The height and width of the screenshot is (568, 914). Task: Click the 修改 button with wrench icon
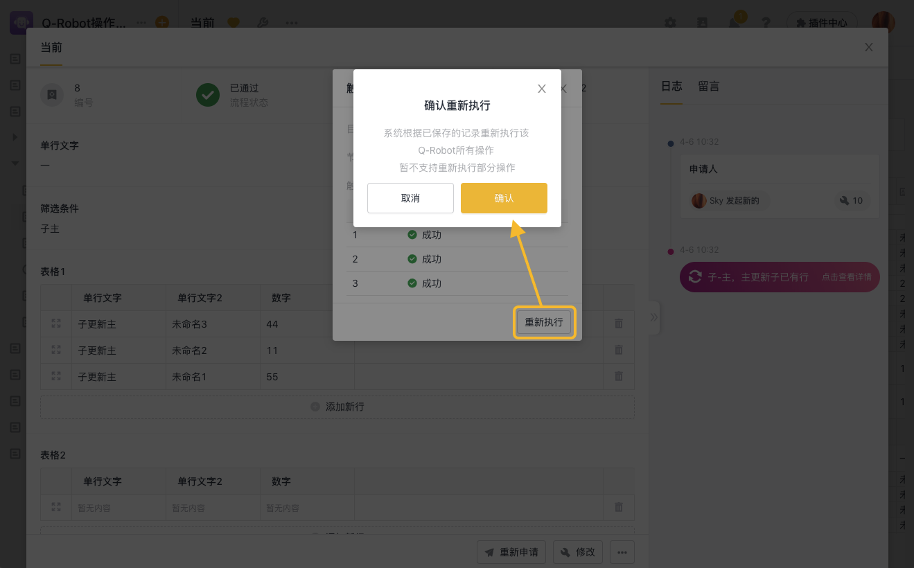point(578,552)
